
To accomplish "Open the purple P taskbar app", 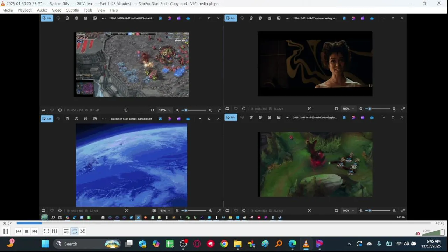I will 320,244.
